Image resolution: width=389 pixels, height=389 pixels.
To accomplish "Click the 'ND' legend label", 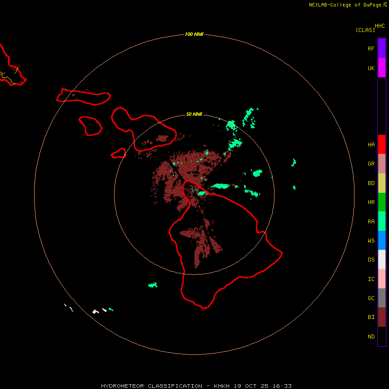I will click(x=371, y=337).
